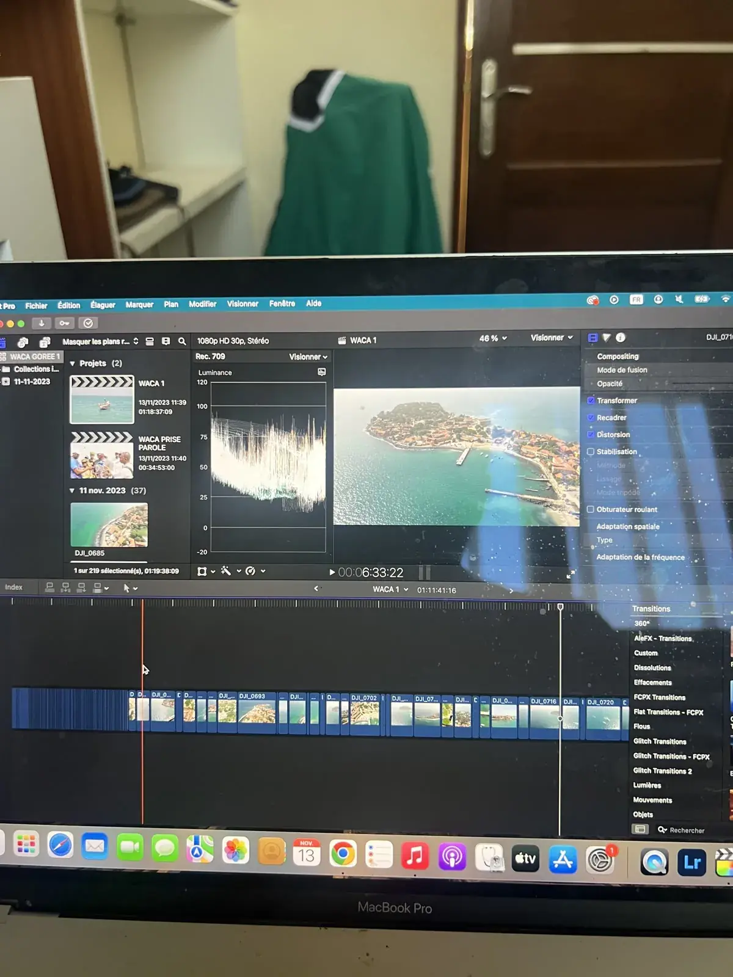Screen dimensions: 733x977
Task: Click the full-screen viewer arrows icon
Action: (x=571, y=574)
